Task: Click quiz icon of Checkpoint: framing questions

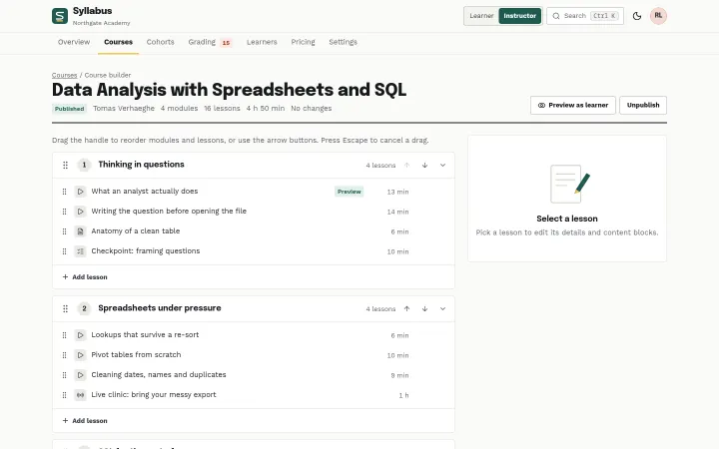Action: click(x=80, y=251)
